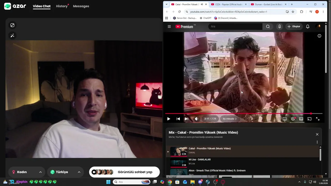Show video info card icon
This screenshot has height=186, width=331.
319,36
